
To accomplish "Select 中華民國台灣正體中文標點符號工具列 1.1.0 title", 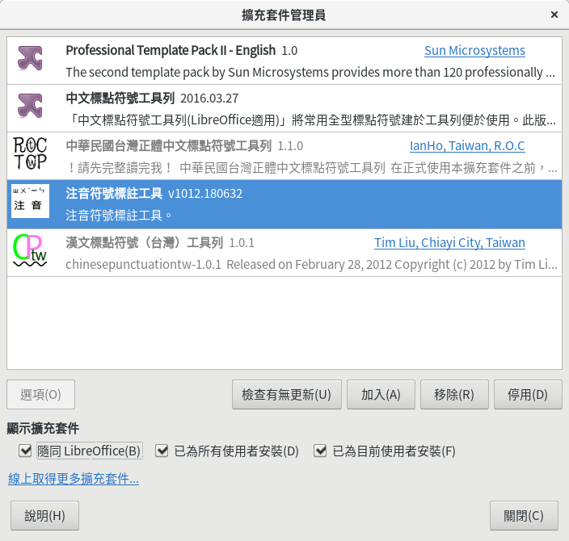I will pos(184,146).
